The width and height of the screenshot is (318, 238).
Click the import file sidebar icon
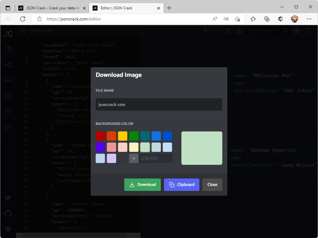pos(8,49)
